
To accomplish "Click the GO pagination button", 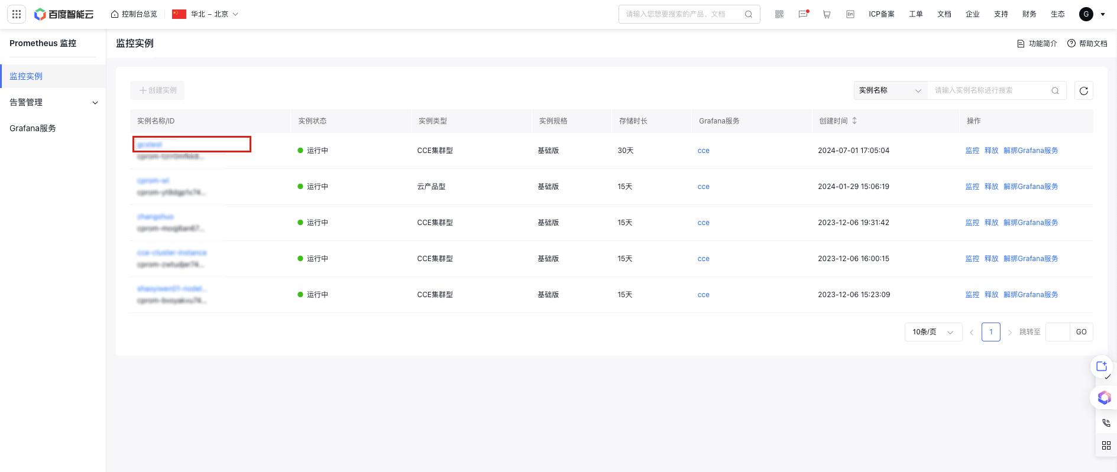I will click(x=1081, y=332).
